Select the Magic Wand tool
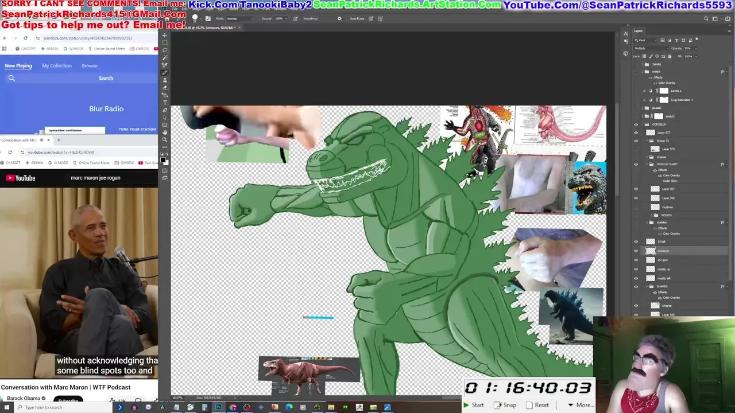 [165, 57]
